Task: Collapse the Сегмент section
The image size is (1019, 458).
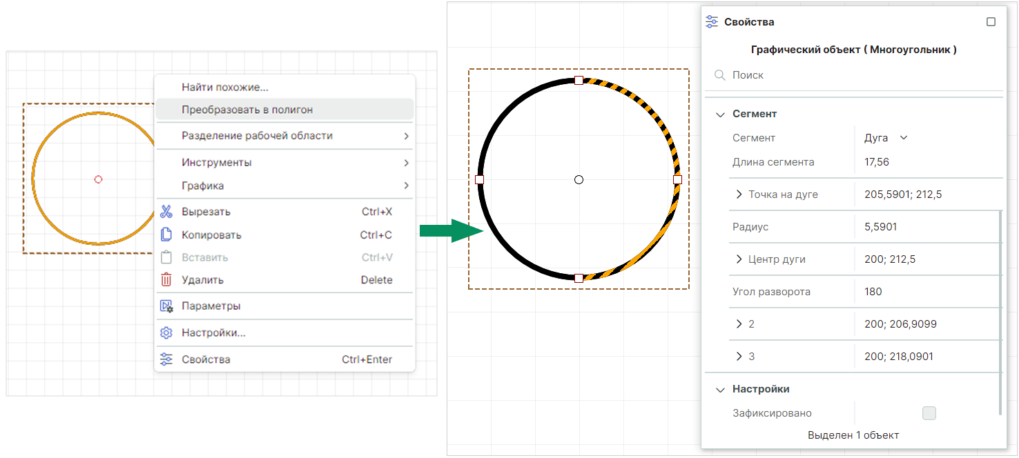Action: [x=720, y=114]
